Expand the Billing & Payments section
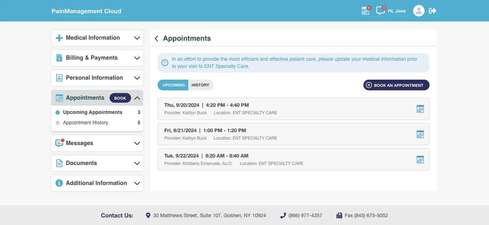The width and height of the screenshot is (489, 225). tap(97, 57)
